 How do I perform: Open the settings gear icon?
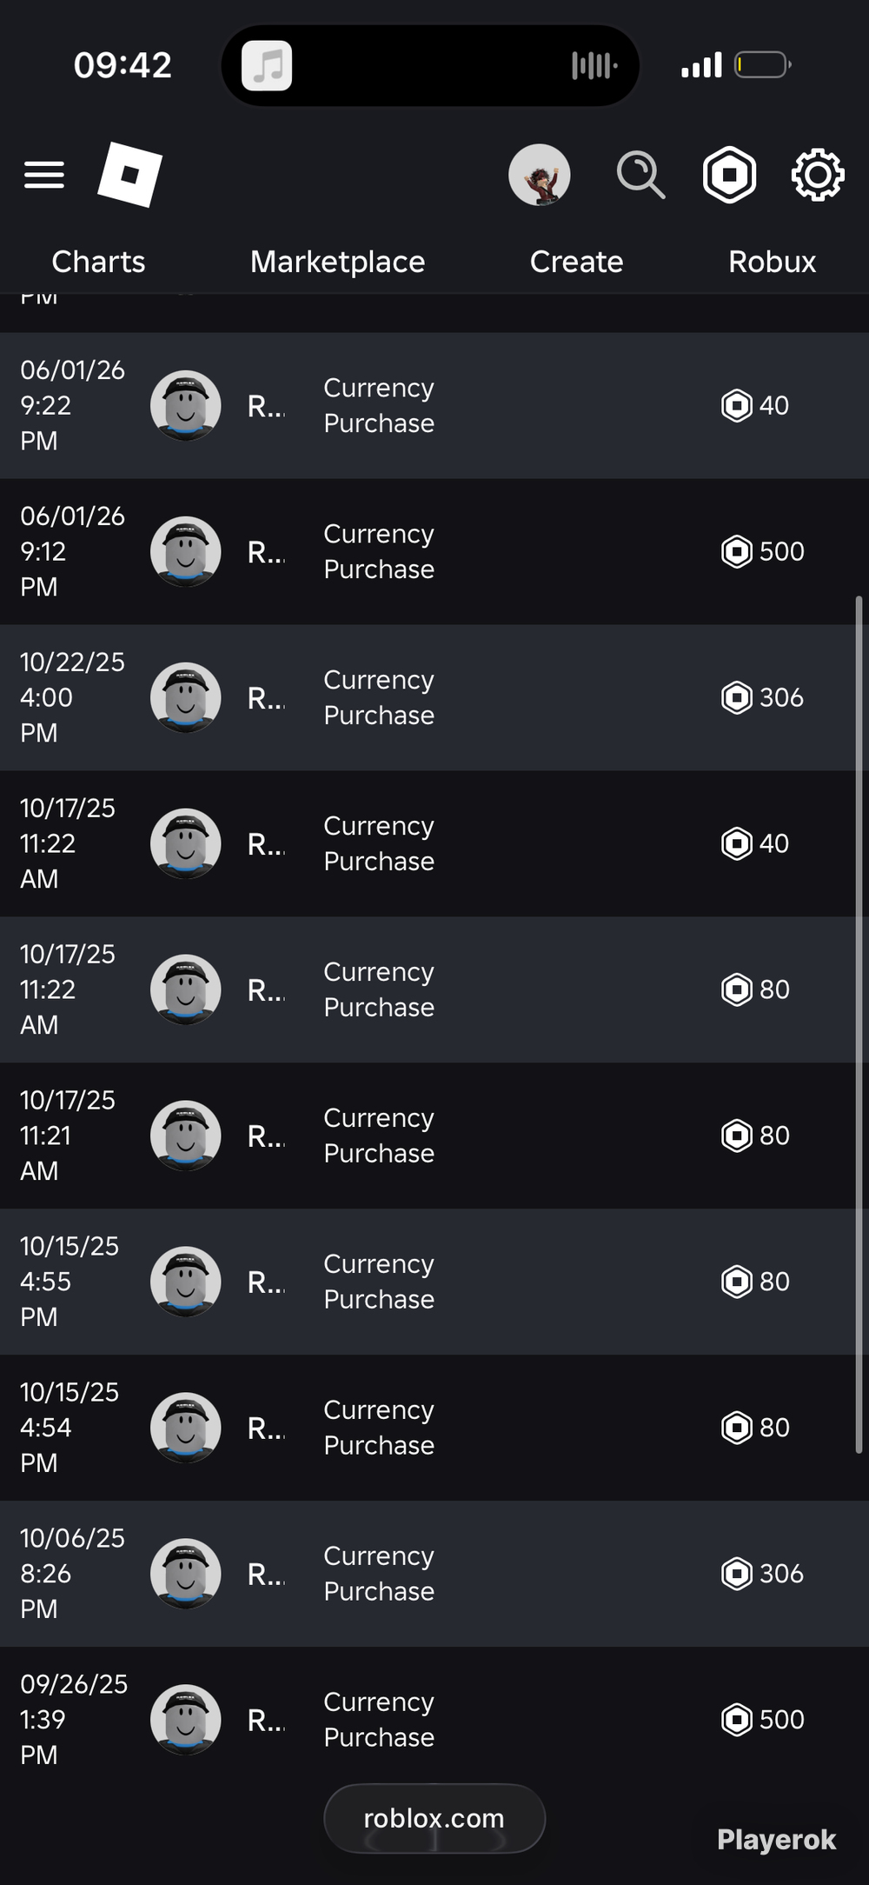tap(818, 175)
